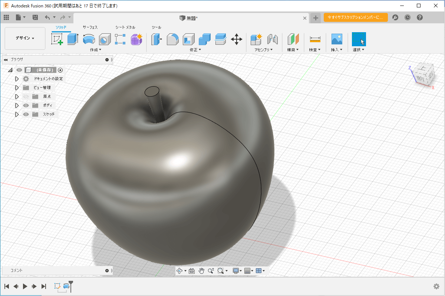
Task: Select the Move/Copy tool
Action: [237, 39]
